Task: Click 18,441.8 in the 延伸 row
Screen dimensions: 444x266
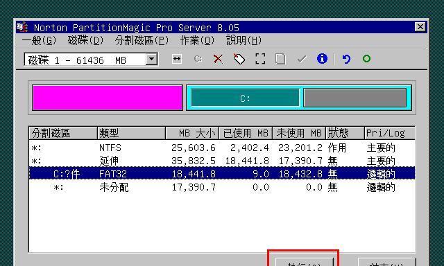Action: 247,161
